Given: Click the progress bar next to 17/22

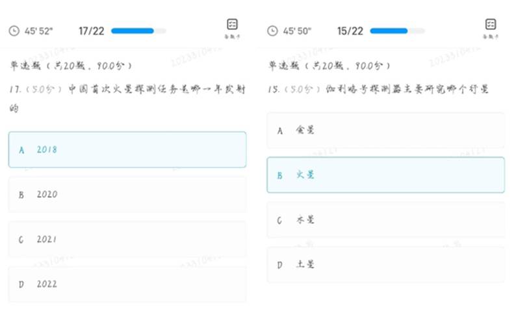Looking at the screenshot, I should point(138,31).
